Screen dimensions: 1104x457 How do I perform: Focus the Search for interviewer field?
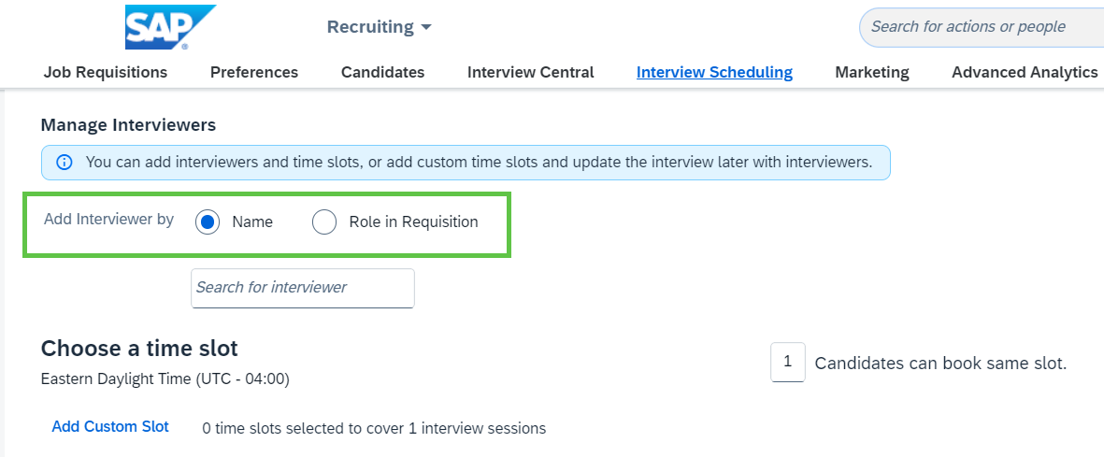pos(303,288)
